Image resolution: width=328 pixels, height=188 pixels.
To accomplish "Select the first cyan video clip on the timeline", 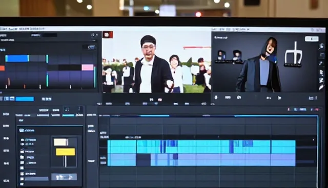I will pos(122,147).
